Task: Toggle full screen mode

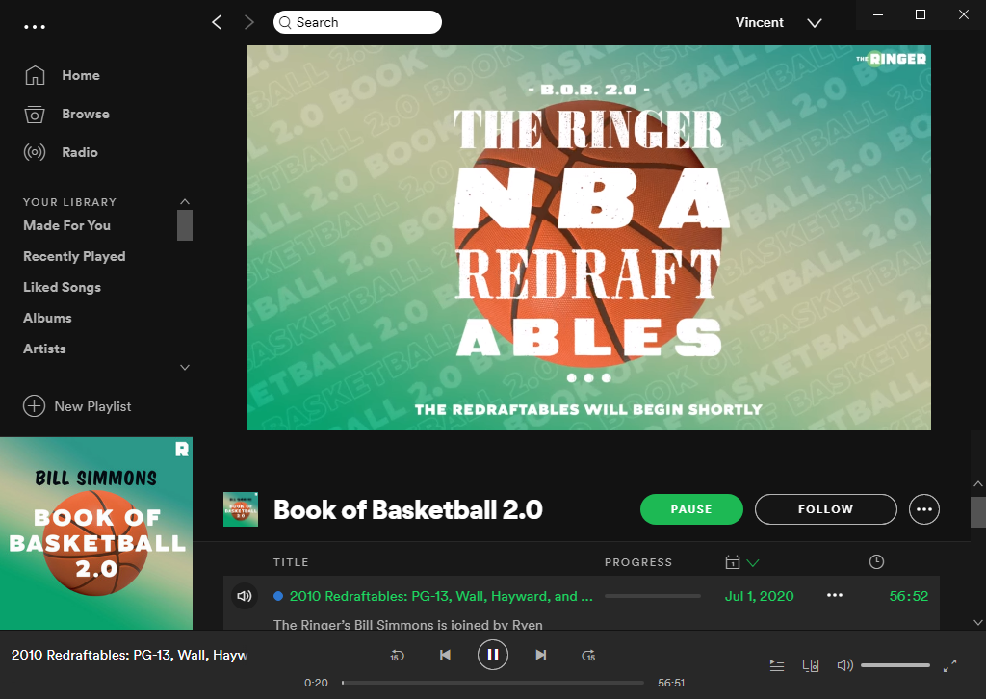Action: pyautogui.click(x=950, y=665)
